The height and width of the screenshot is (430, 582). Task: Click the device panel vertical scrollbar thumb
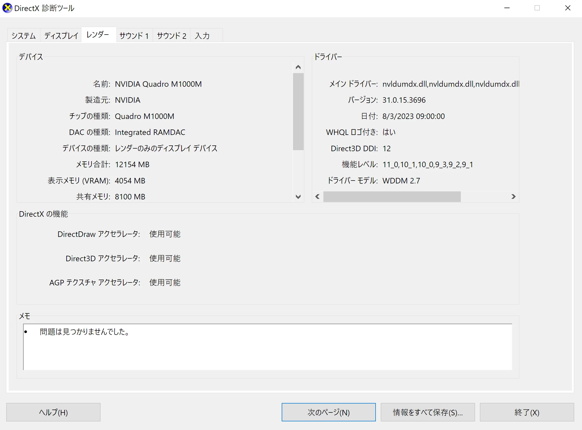click(298, 111)
